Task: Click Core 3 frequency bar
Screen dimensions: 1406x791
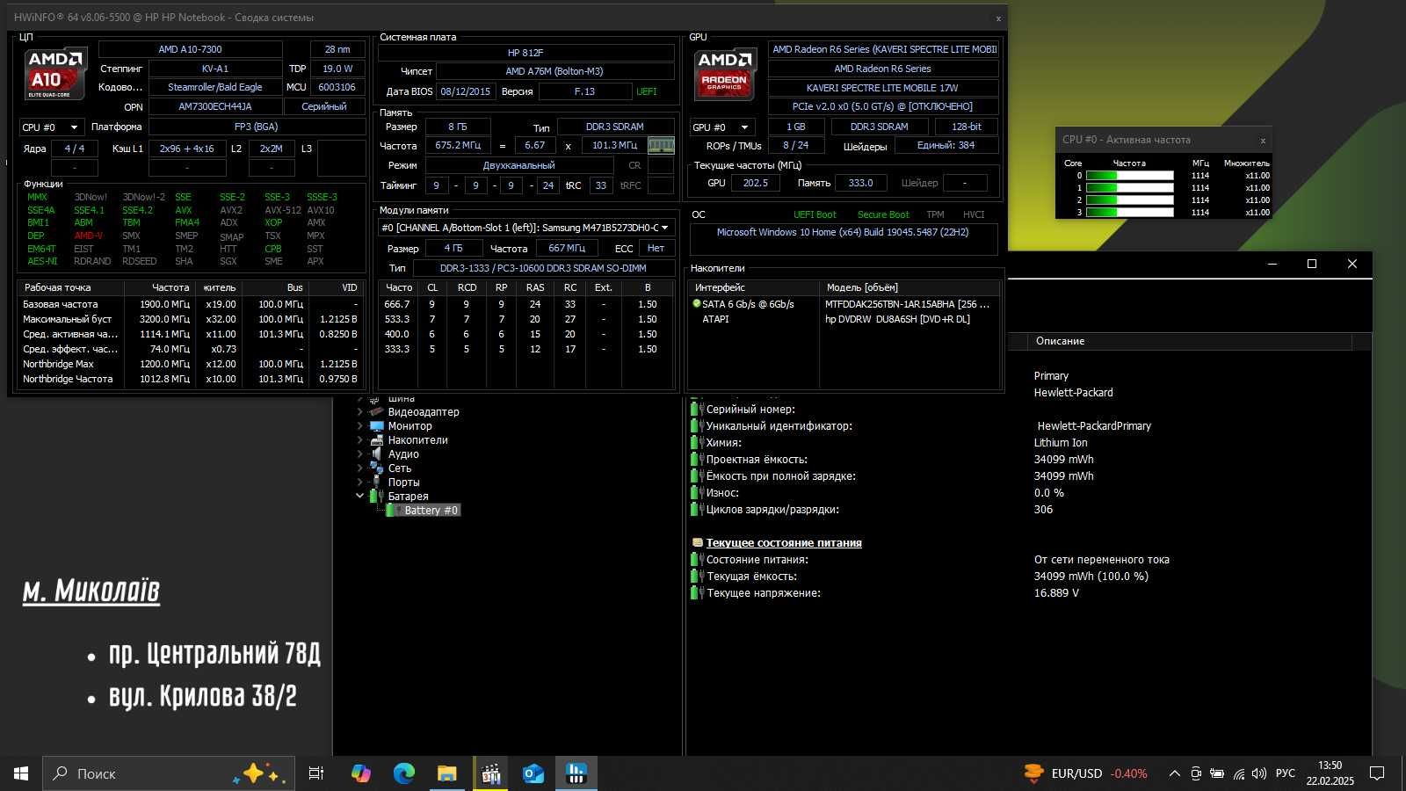Action: (1130, 213)
